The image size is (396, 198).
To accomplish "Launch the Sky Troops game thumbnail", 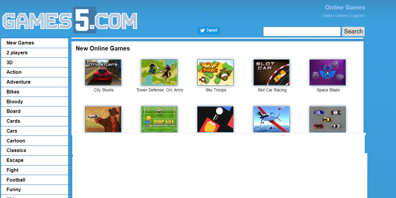I will [215, 73].
